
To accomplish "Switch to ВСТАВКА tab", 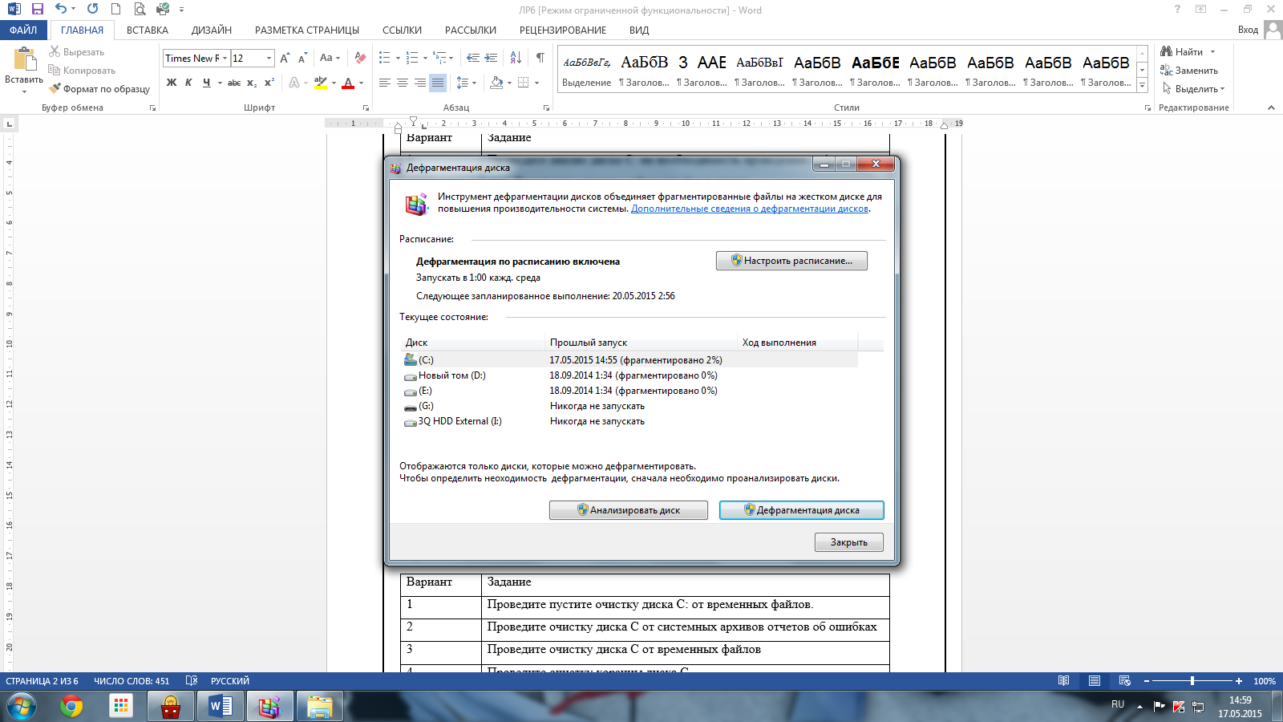I will pyautogui.click(x=148, y=30).
